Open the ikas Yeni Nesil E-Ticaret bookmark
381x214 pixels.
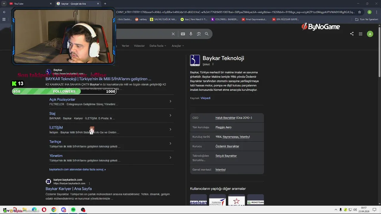click(x=194, y=19)
